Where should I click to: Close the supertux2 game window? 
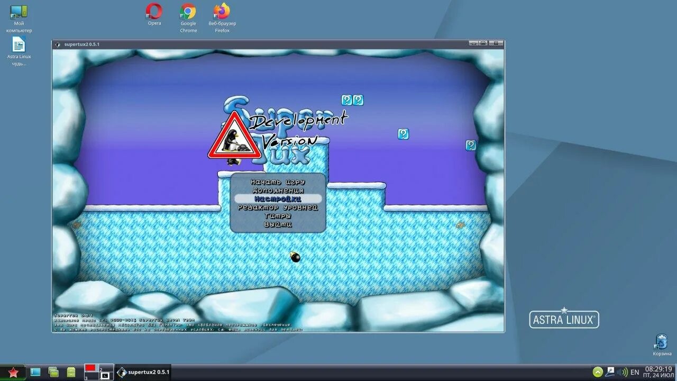[496, 43]
